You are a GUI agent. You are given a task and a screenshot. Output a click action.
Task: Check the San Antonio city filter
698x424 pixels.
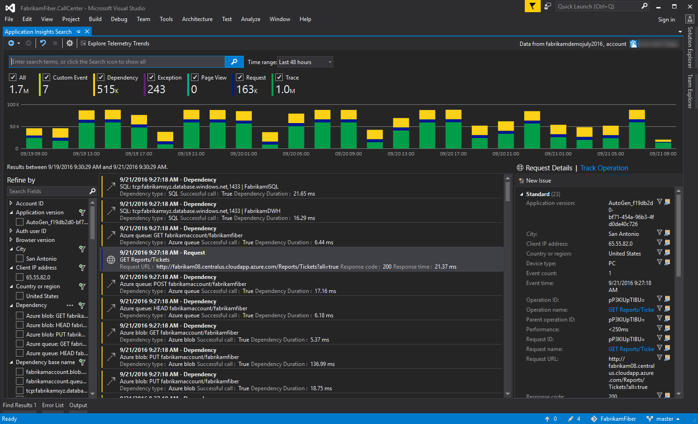click(x=20, y=258)
